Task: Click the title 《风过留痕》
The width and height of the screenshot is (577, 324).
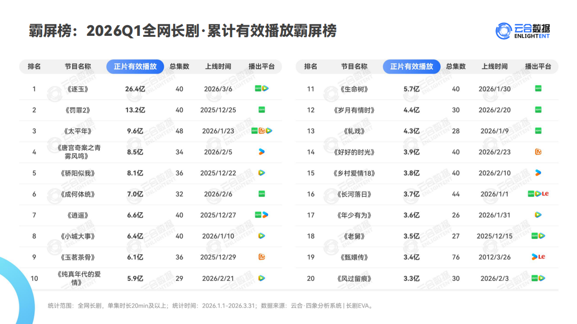Action: click(x=354, y=278)
